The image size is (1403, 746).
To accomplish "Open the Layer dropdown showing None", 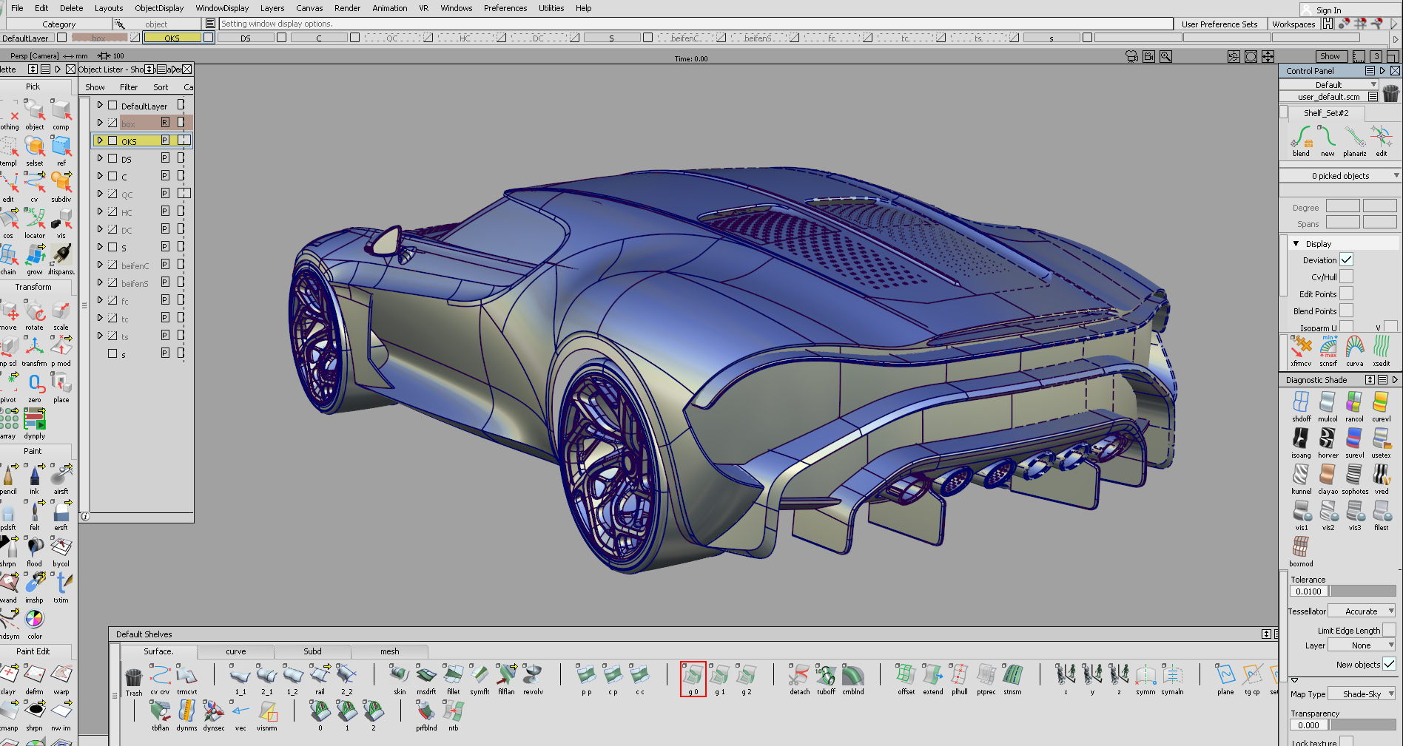I will [x=1361, y=645].
